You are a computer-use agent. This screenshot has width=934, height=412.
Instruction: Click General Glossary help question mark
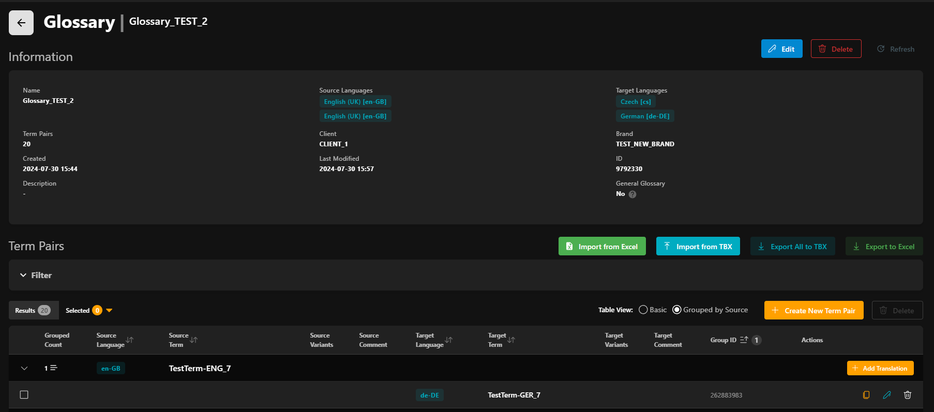632,194
